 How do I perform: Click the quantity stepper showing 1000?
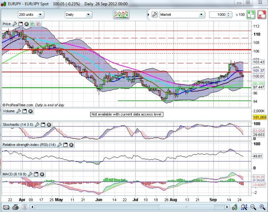pyautogui.click(x=229, y=15)
